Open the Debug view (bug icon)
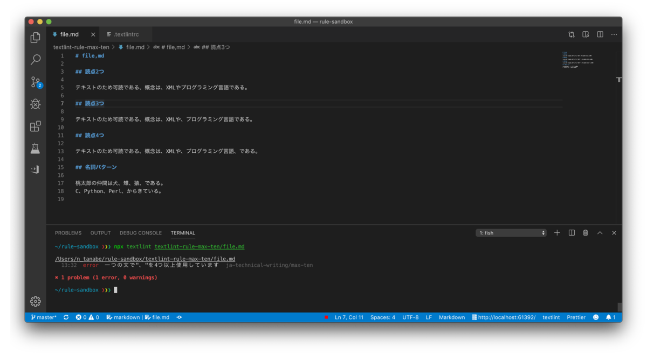Screen dimensions: 647x355 coord(36,104)
